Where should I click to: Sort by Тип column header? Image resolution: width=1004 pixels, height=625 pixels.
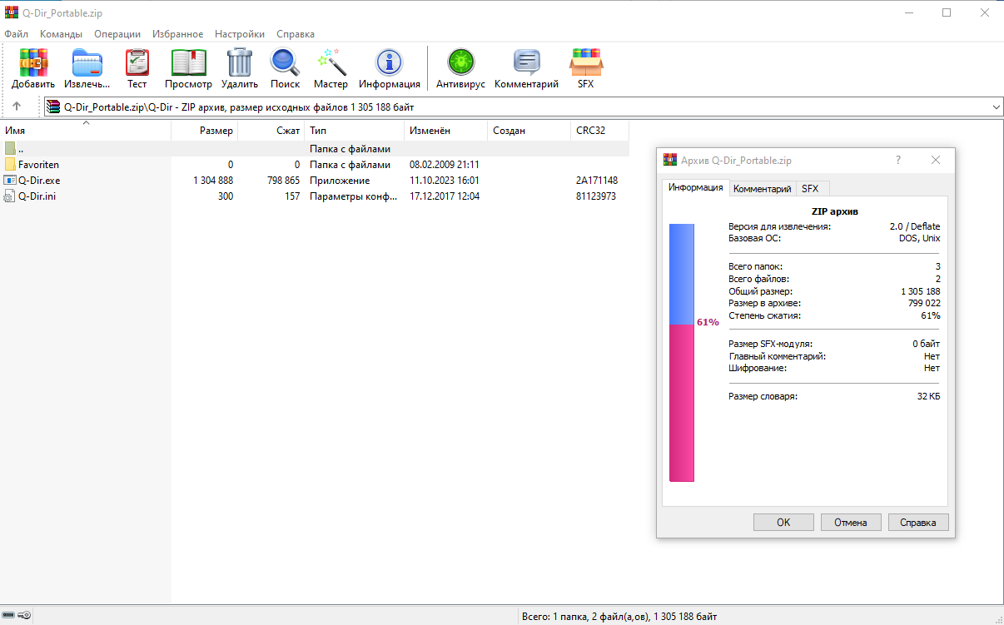355,131
